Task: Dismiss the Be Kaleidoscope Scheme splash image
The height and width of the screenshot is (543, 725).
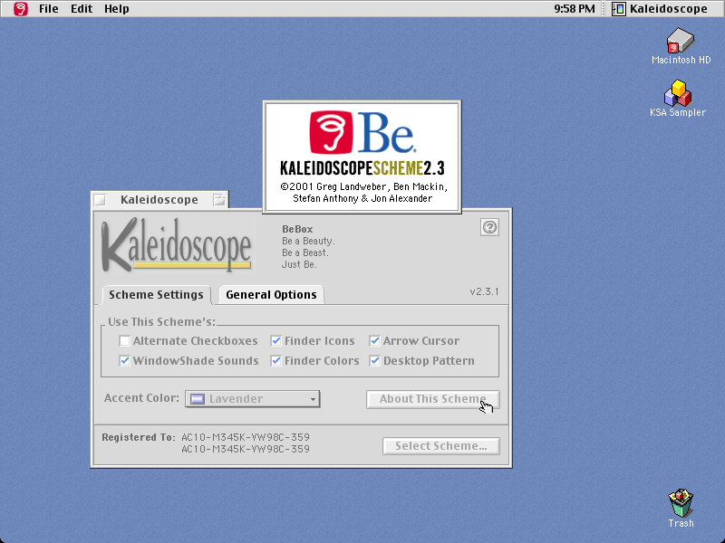Action: 362,157
